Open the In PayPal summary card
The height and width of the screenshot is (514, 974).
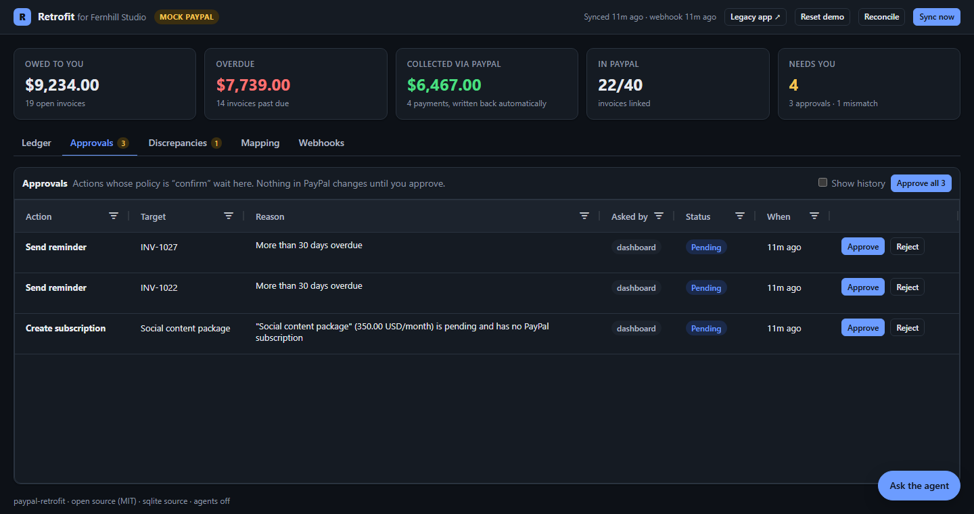pos(678,84)
